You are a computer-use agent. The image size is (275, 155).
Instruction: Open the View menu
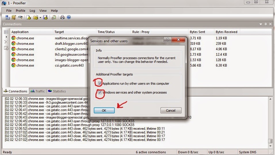point(43,11)
